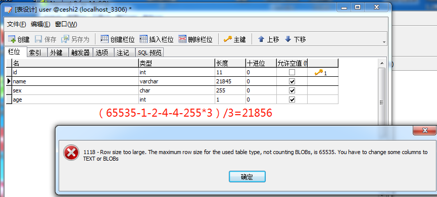Select the age field name cell
This screenshot has width=437, height=197.
coord(75,100)
